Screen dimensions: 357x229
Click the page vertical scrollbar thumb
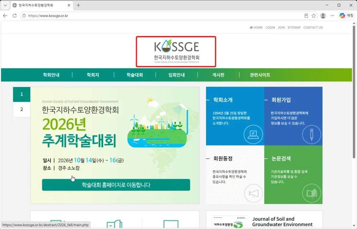[x=354, y=92]
